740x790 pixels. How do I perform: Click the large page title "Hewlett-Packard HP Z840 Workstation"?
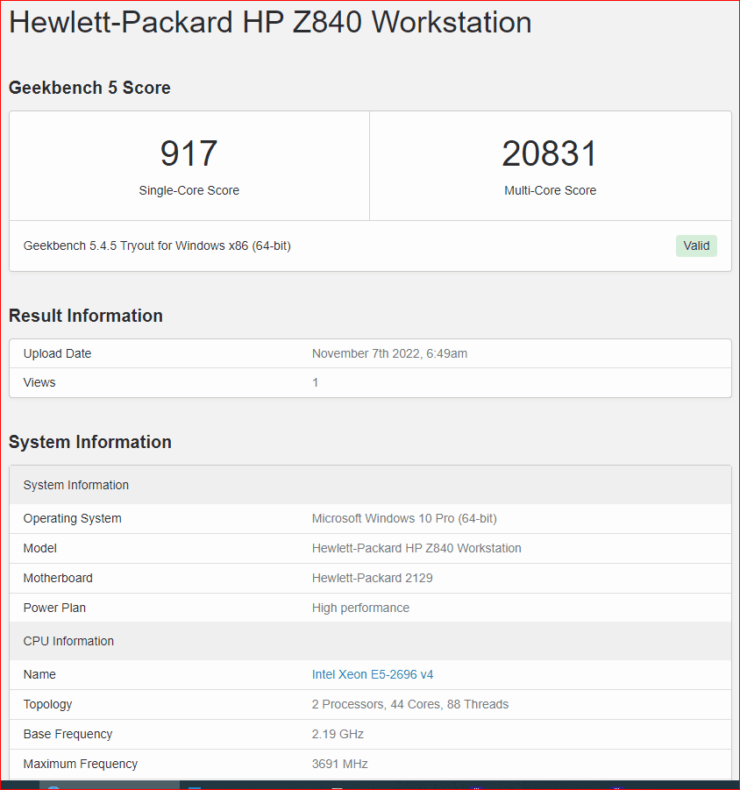coord(271,22)
